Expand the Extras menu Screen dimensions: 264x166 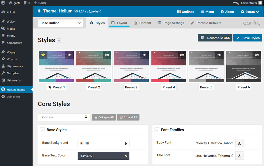[250, 12]
